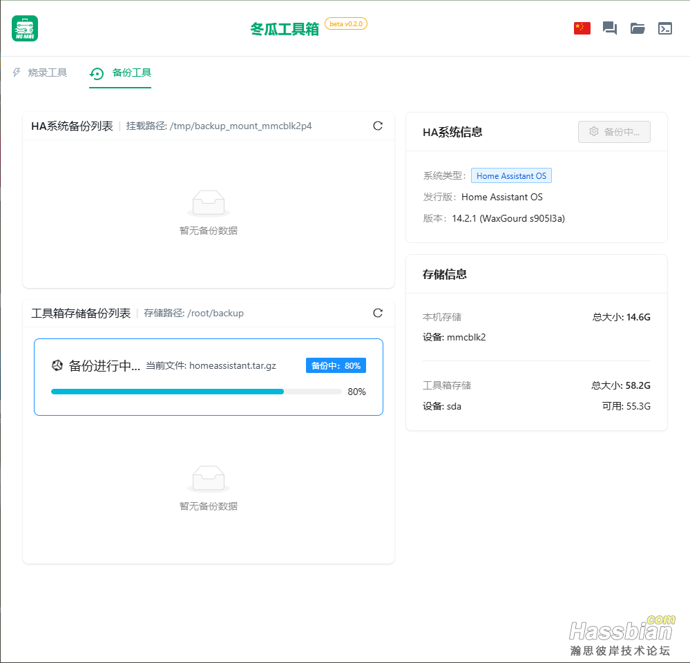This screenshot has width=690, height=663.
Task: Click the blue 备份中: 80% status badge
Action: tap(336, 365)
